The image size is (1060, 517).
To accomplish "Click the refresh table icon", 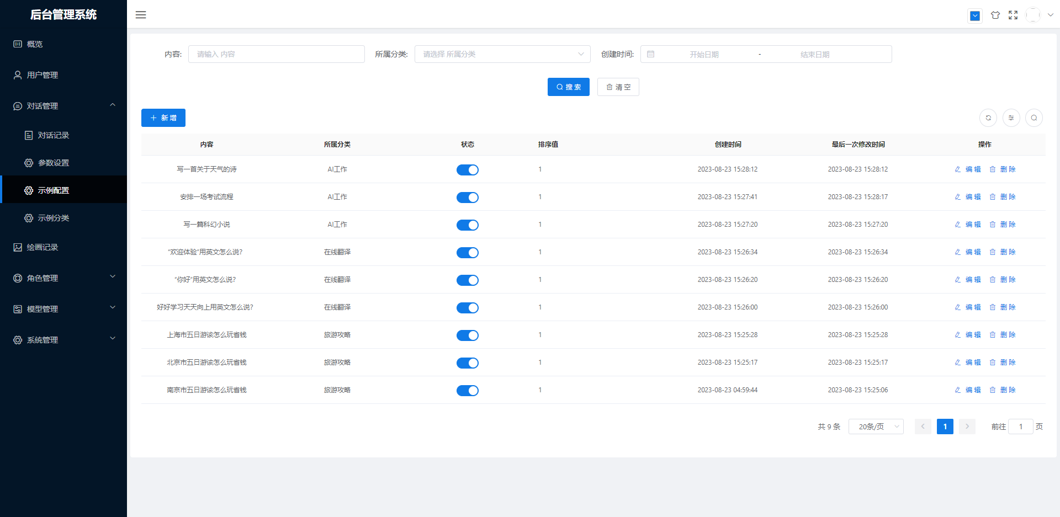I will pyautogui.click(x=988, y=118).
